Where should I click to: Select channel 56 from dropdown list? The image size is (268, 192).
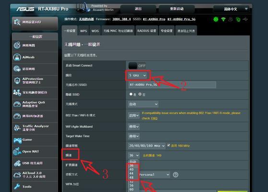tap(132, 185)
